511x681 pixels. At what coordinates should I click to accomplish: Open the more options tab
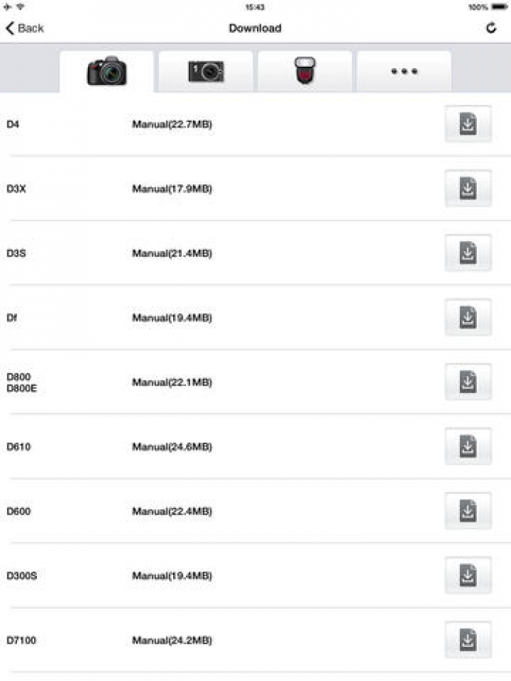(x=404, y=72)
